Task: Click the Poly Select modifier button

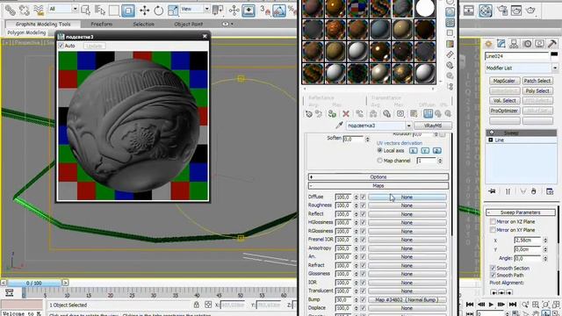Action: (x=537, y=91)
